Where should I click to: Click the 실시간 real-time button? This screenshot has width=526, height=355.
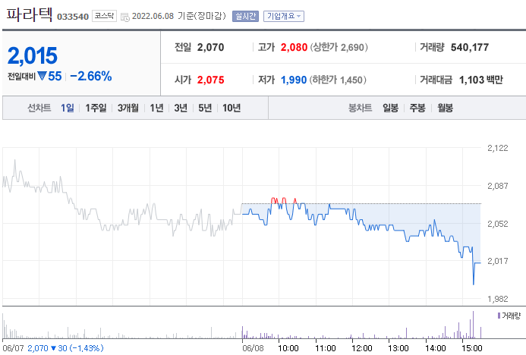coord(246,16)
